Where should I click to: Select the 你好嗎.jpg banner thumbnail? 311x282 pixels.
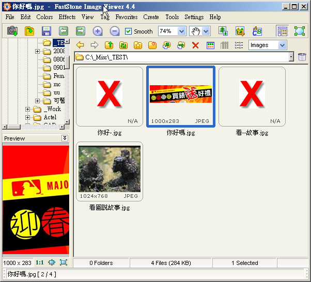[x=181, y=97]
